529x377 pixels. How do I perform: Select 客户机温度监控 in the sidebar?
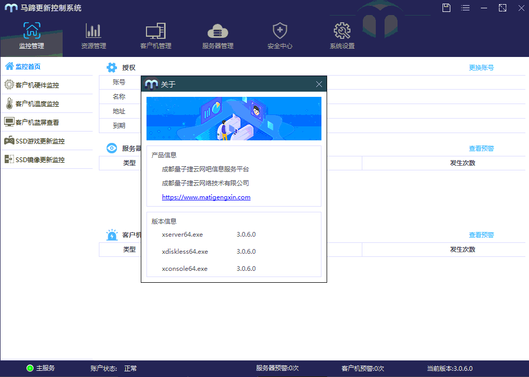point(47,103)
